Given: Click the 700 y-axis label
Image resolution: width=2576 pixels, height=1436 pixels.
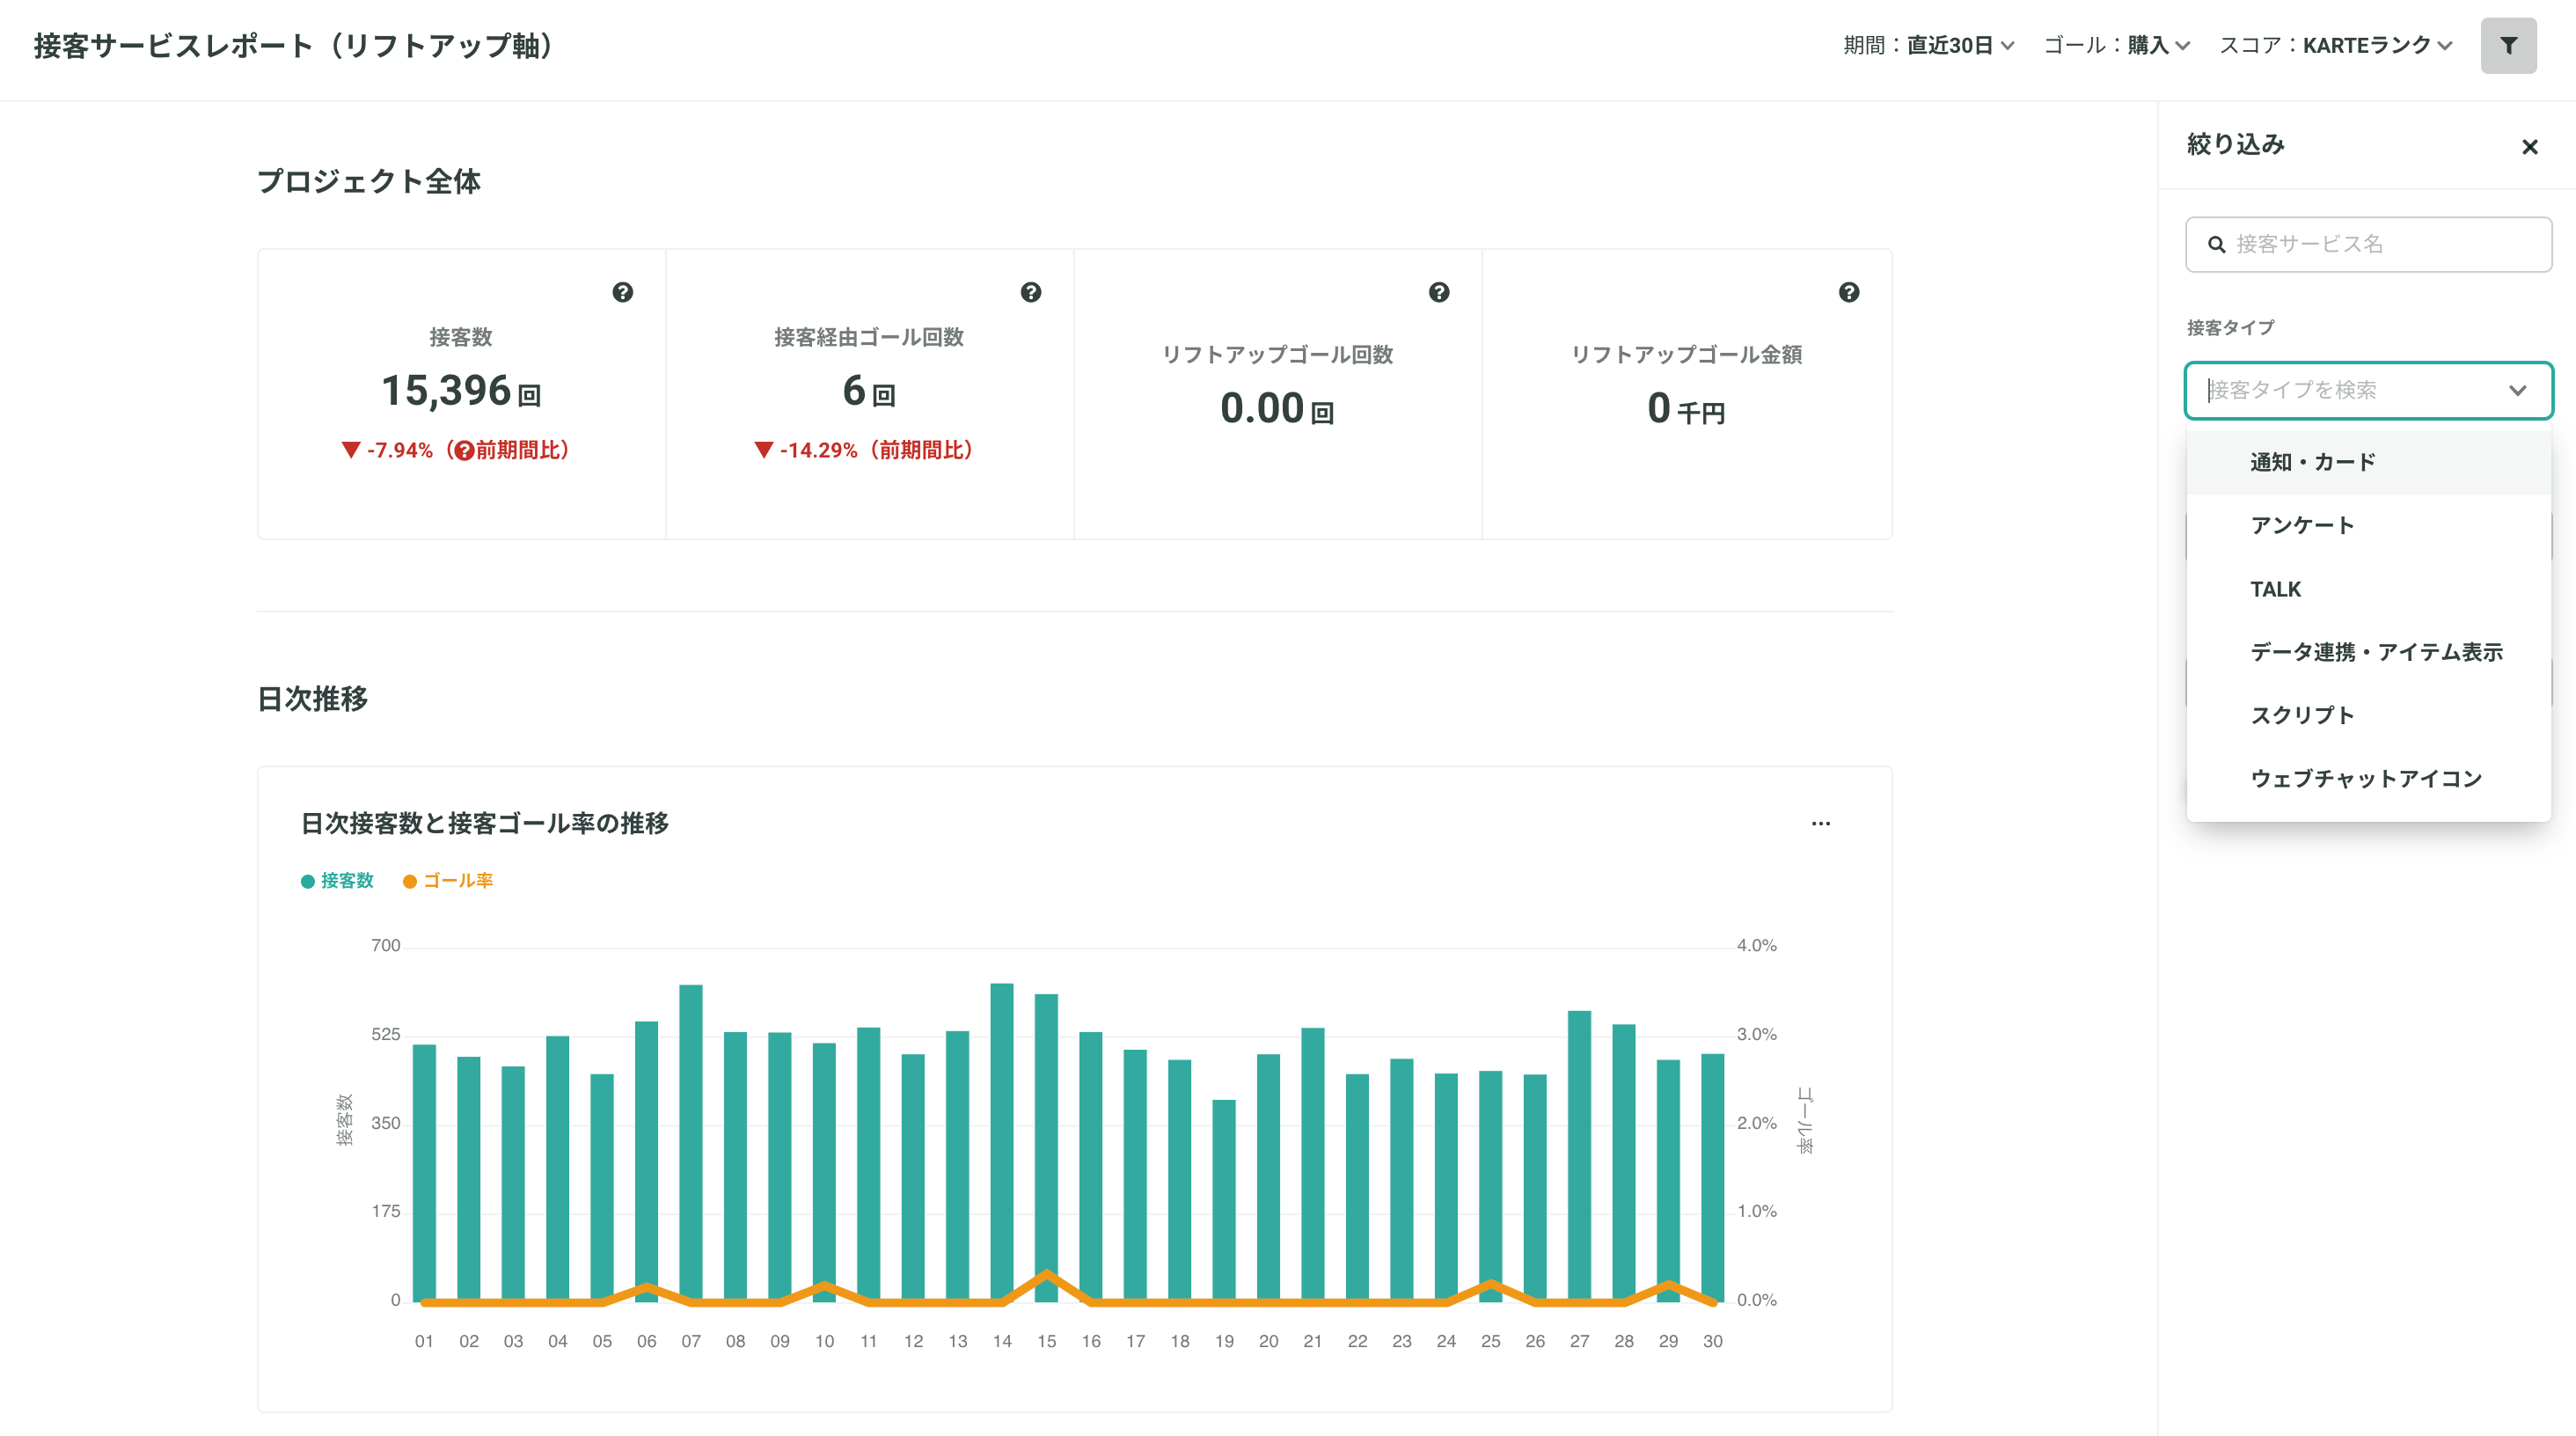Looking at the screenshot, I should click(385, 946).
